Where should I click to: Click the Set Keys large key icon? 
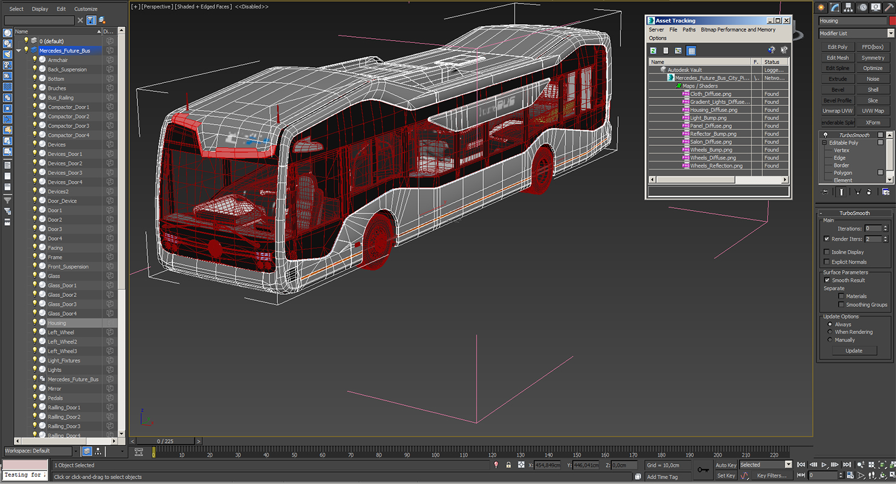coord(702,469)
